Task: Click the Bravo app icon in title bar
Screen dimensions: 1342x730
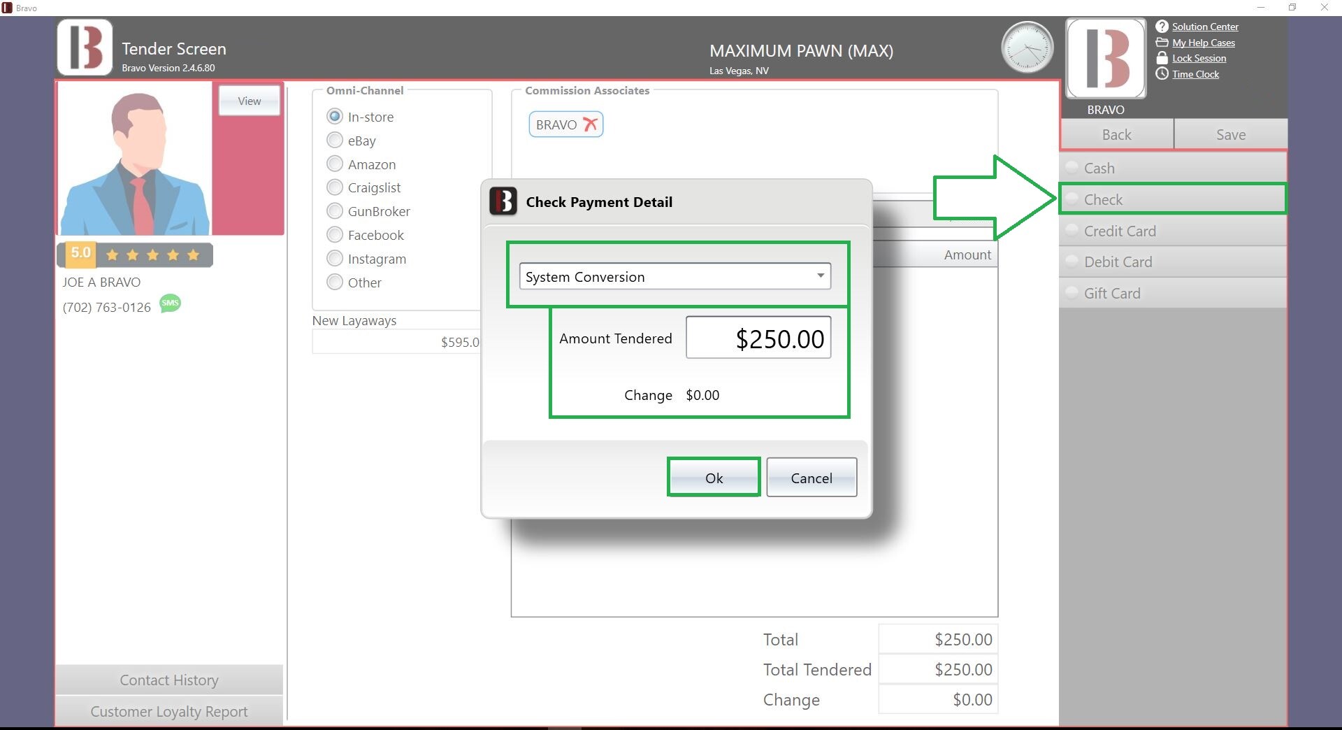Action: pyautogui.click(x=7, y=8)
